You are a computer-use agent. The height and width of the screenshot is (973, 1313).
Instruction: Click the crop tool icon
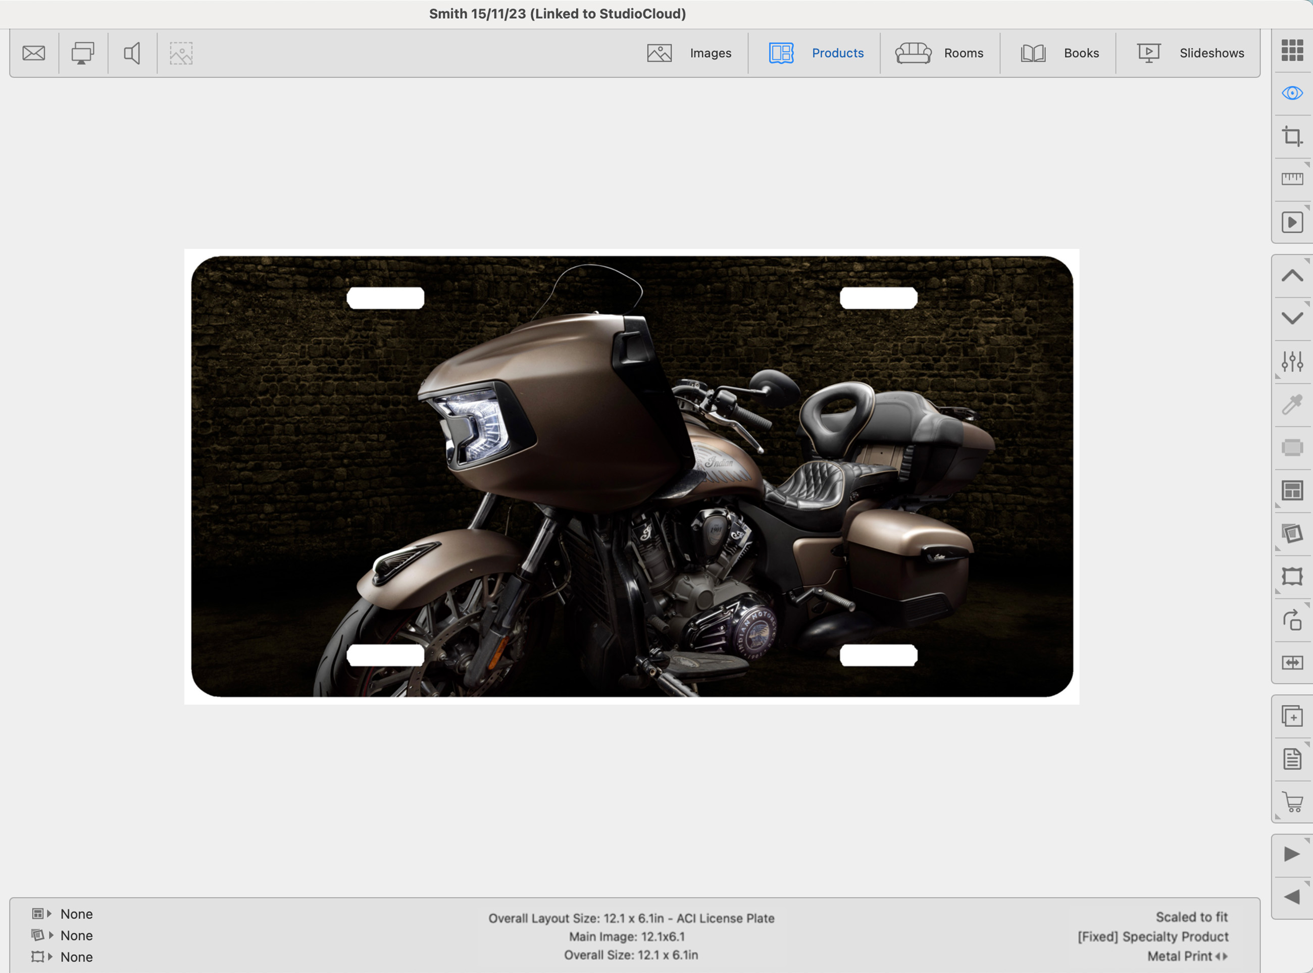[x=1292, y=137]
